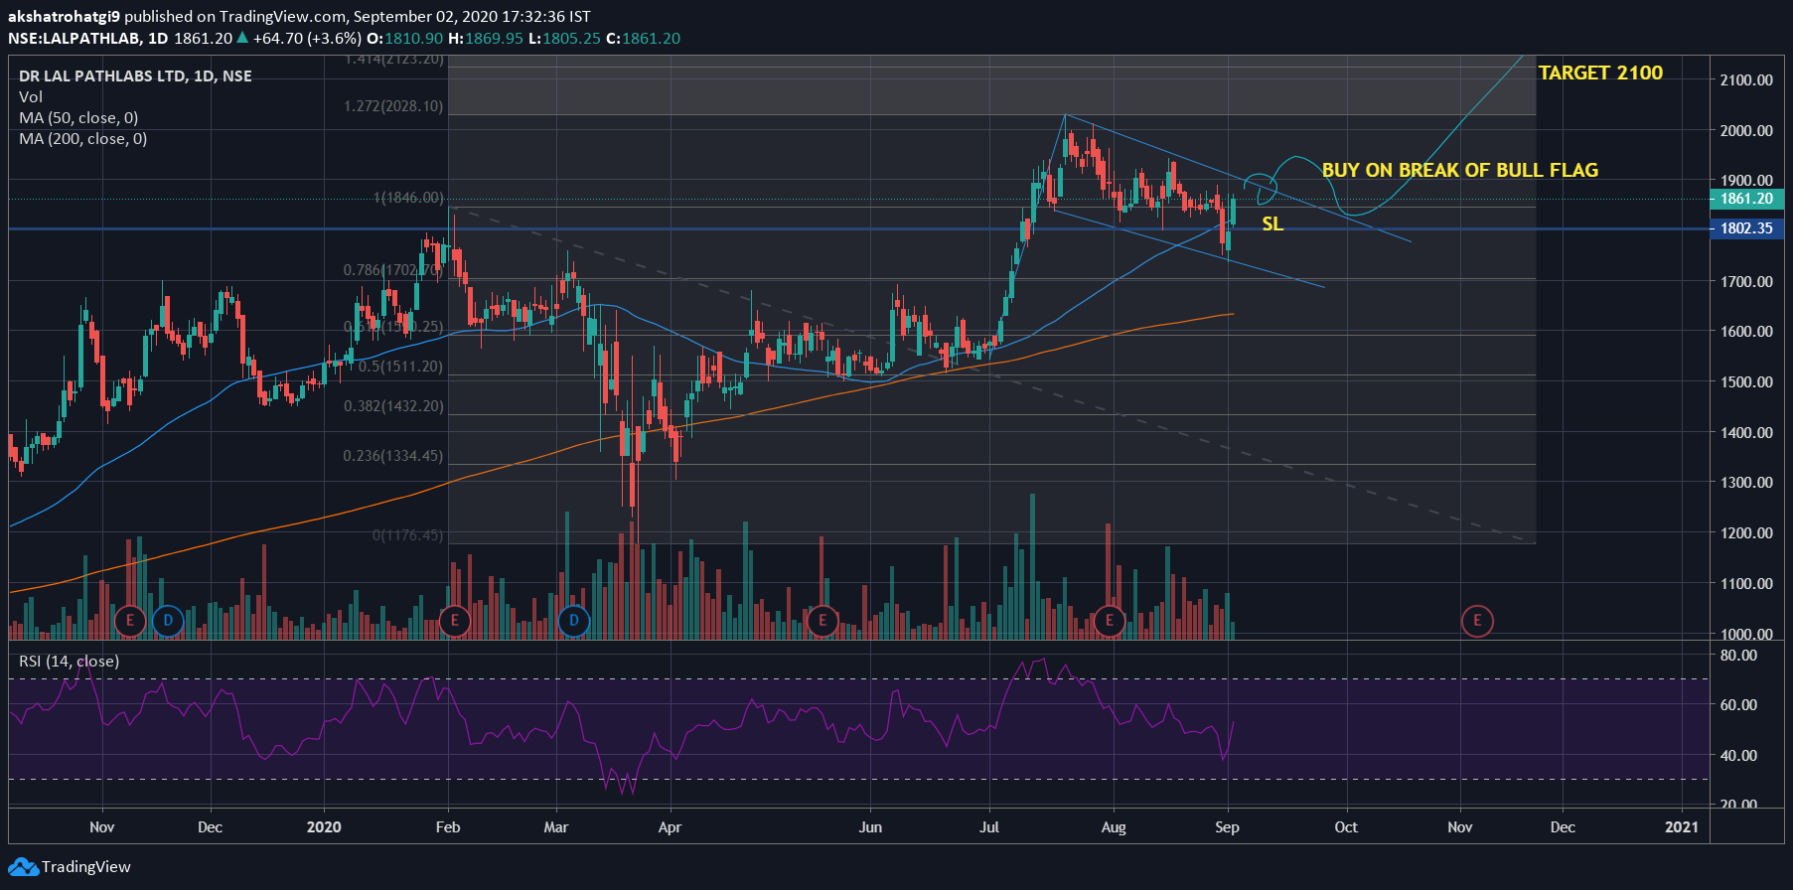
Task: Click the 80.00 RSI scale label
Action: click(1738, 655)
